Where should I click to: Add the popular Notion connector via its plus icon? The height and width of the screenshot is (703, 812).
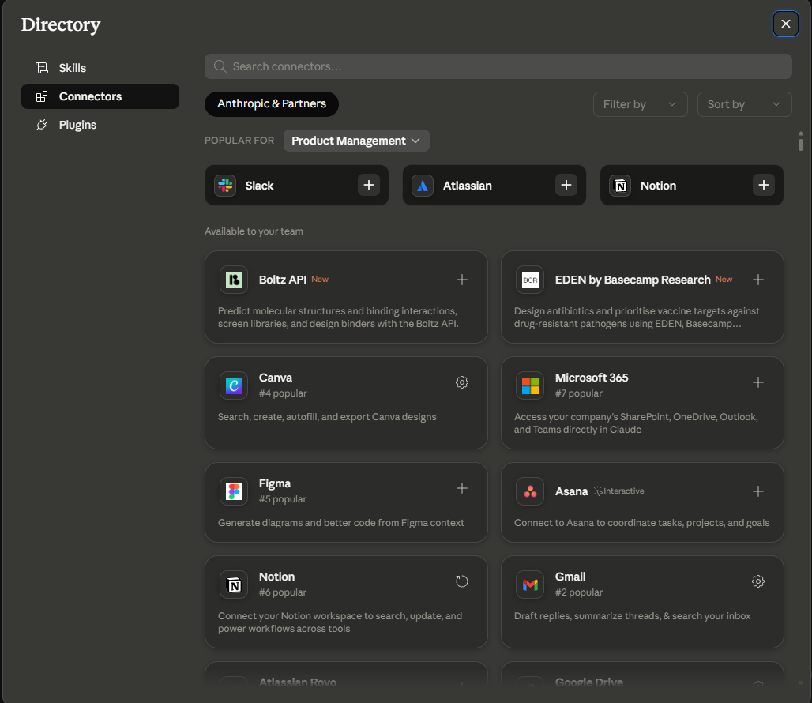click(x=763, y=186)
